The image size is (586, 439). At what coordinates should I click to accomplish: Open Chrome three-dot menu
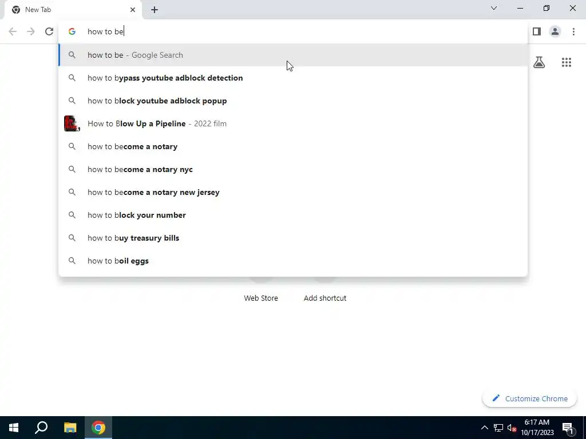click(573, 31)
